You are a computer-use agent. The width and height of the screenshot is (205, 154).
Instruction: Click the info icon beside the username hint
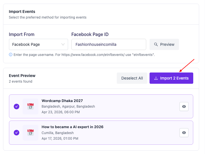click(11, 55)
